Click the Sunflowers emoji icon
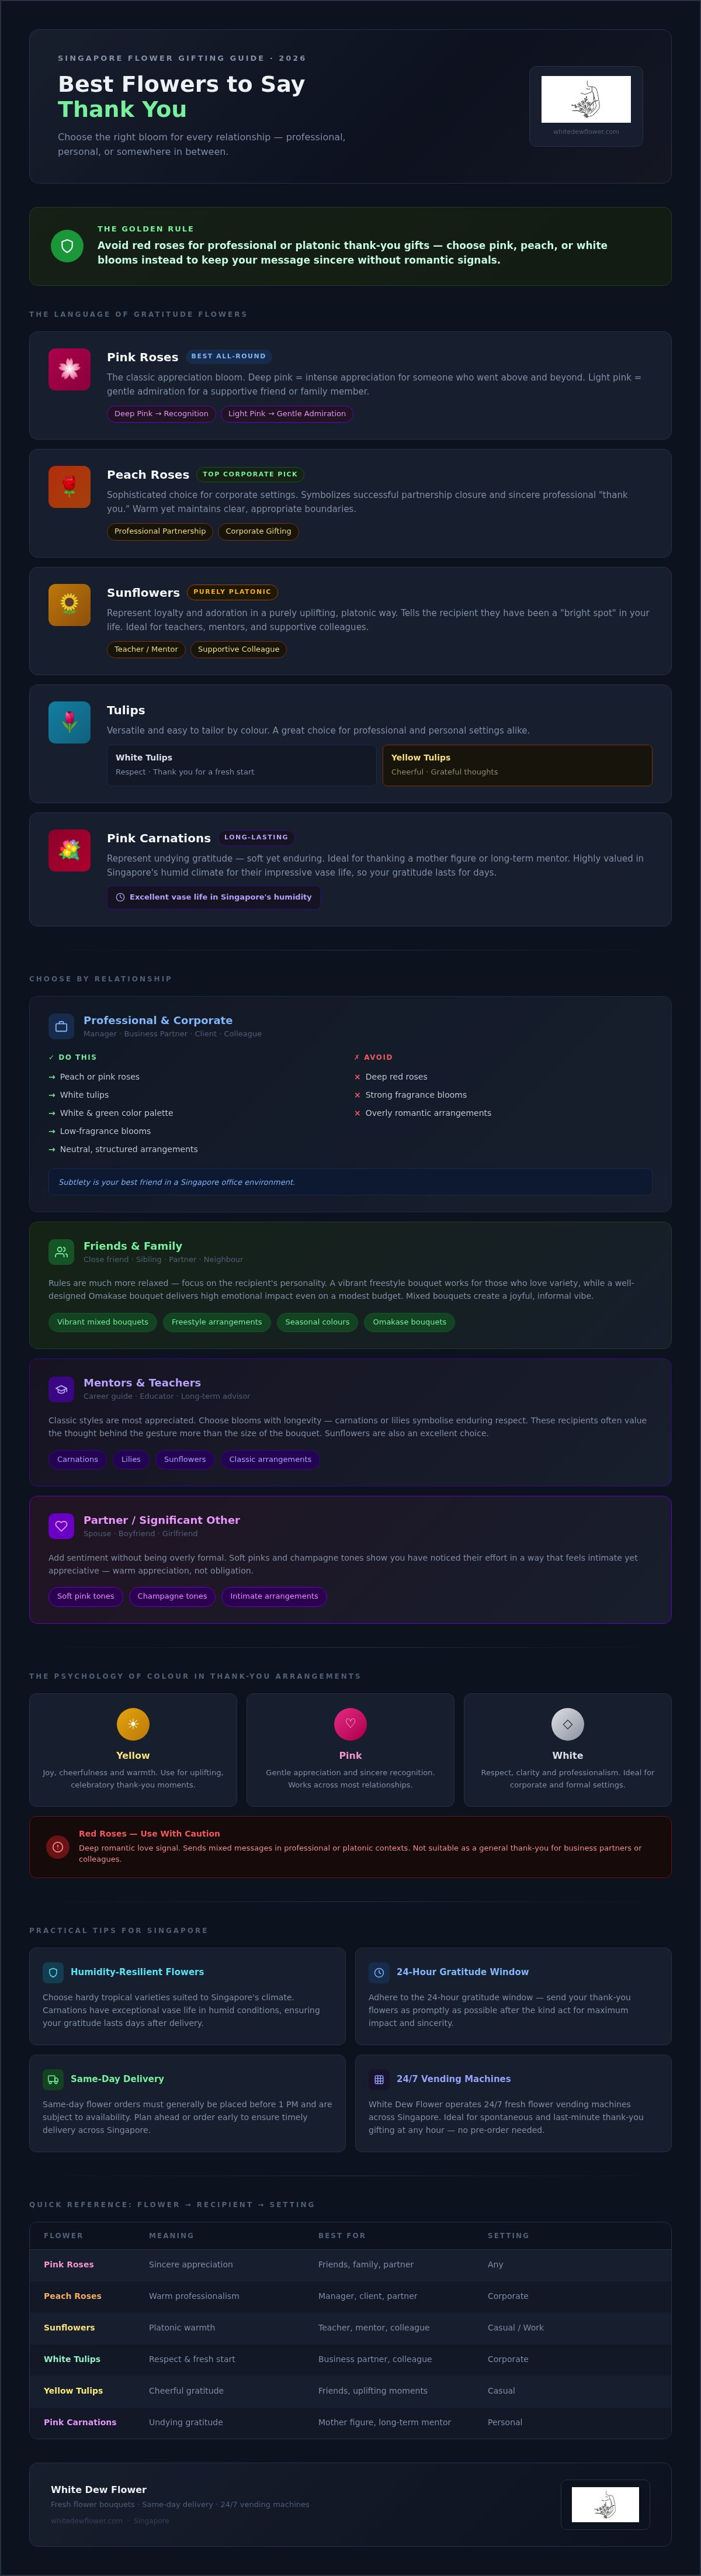This screenshot has width=701, height=2576. coord(69,604)
